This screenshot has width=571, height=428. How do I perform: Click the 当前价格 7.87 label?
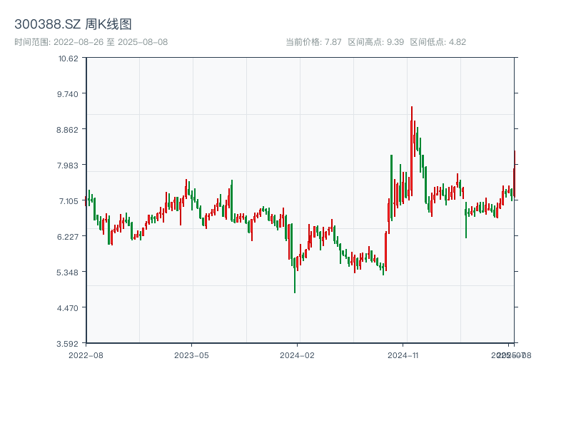314,42
